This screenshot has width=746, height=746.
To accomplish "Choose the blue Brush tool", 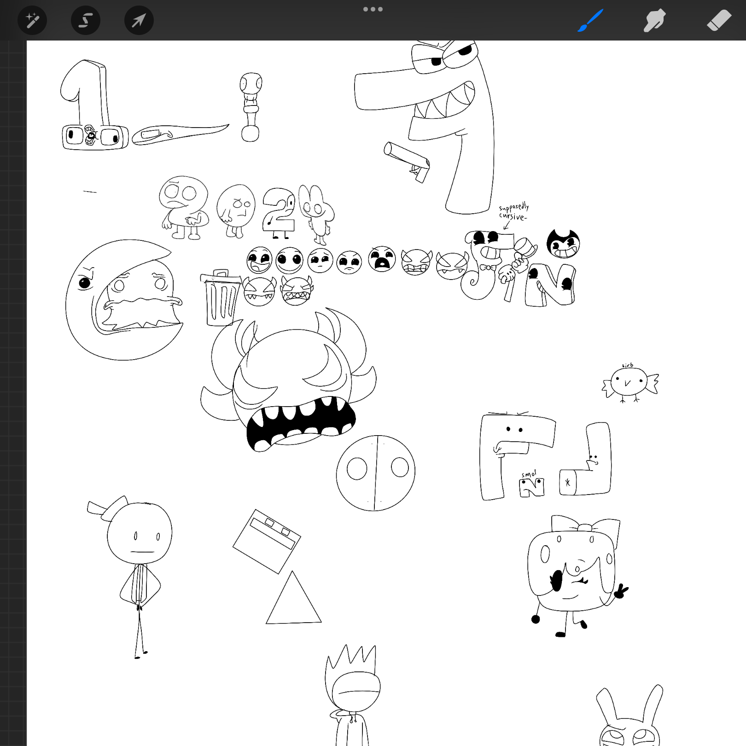I will point(590,21).
